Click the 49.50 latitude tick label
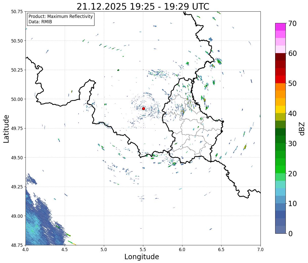 17,158
